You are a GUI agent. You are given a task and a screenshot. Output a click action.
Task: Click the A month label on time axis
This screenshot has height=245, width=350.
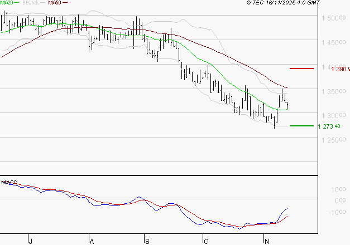pos(90,241)
